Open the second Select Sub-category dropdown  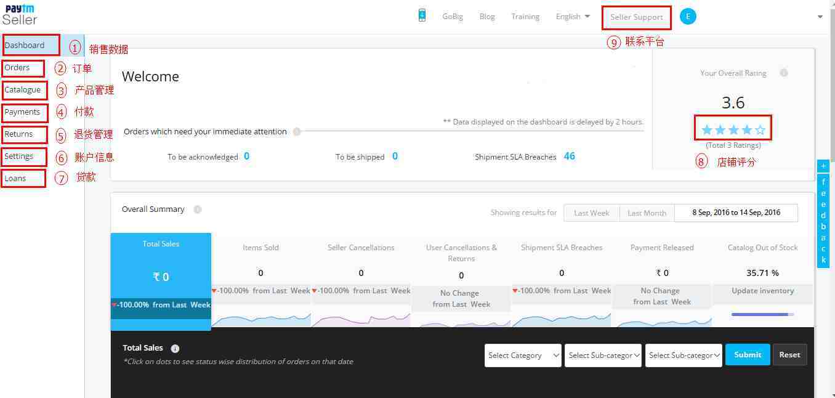tap(684, 355)
